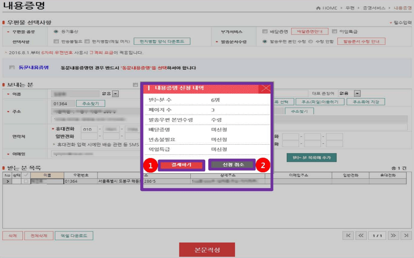The height and width of the screenshot is (258, 414).
Task: Click the 삭제 delete button
Action: [12, 236]
